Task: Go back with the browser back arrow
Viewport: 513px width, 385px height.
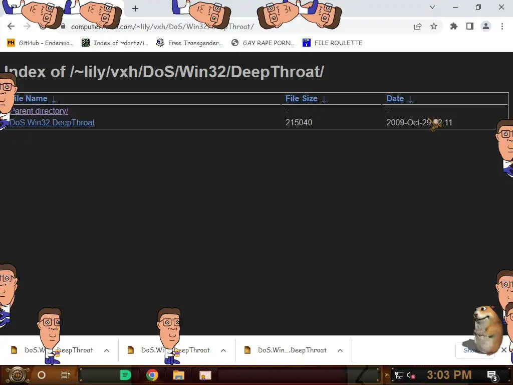Action: click(11, 26)
